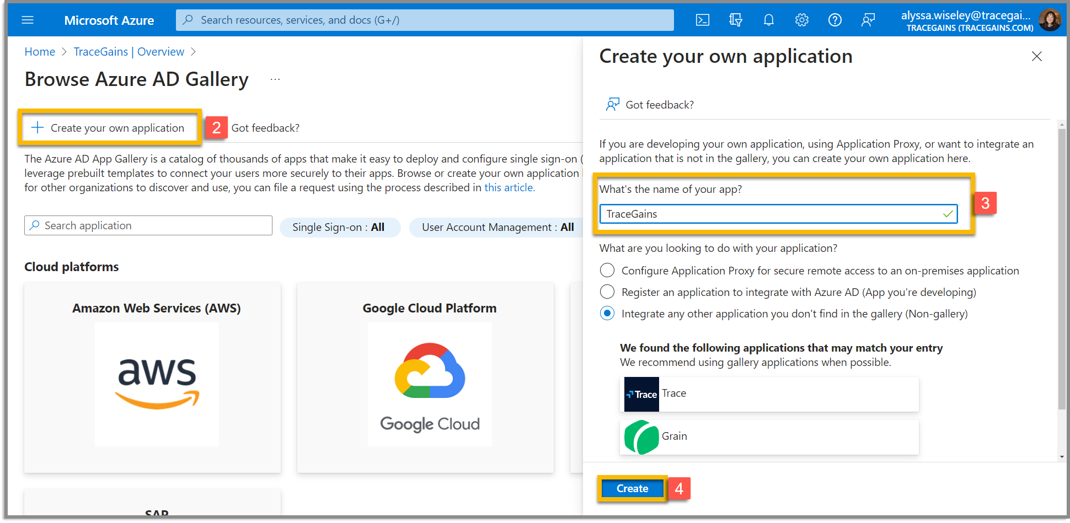
Task: Select Register an application to integrate radio option
Action: [x=607, y=292]
